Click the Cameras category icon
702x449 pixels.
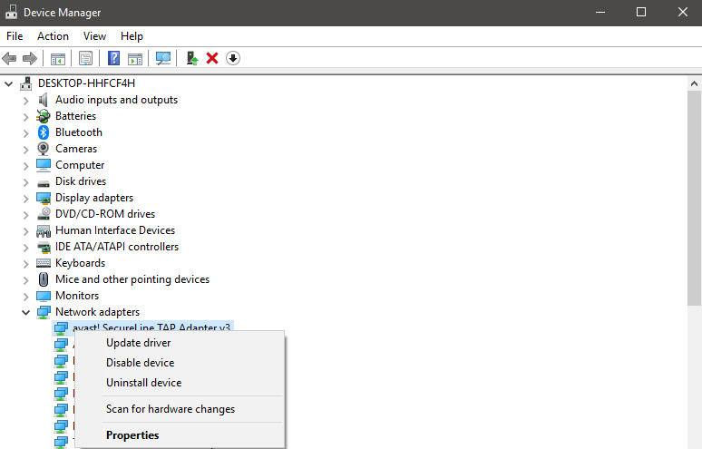pos(43,149)
